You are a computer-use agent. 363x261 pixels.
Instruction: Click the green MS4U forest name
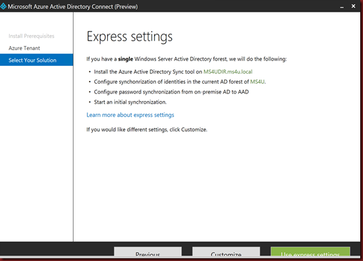pos(257,82)
